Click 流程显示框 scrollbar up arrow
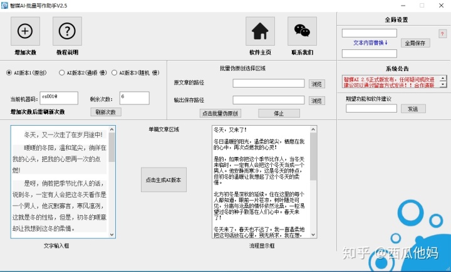This screenshot has width=451, height=272. click(313, 129)
